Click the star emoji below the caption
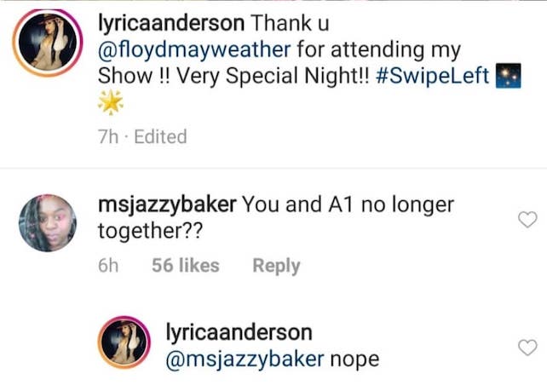Image resolution: width=547 pixels, height=391 pixels. point(110,102)
